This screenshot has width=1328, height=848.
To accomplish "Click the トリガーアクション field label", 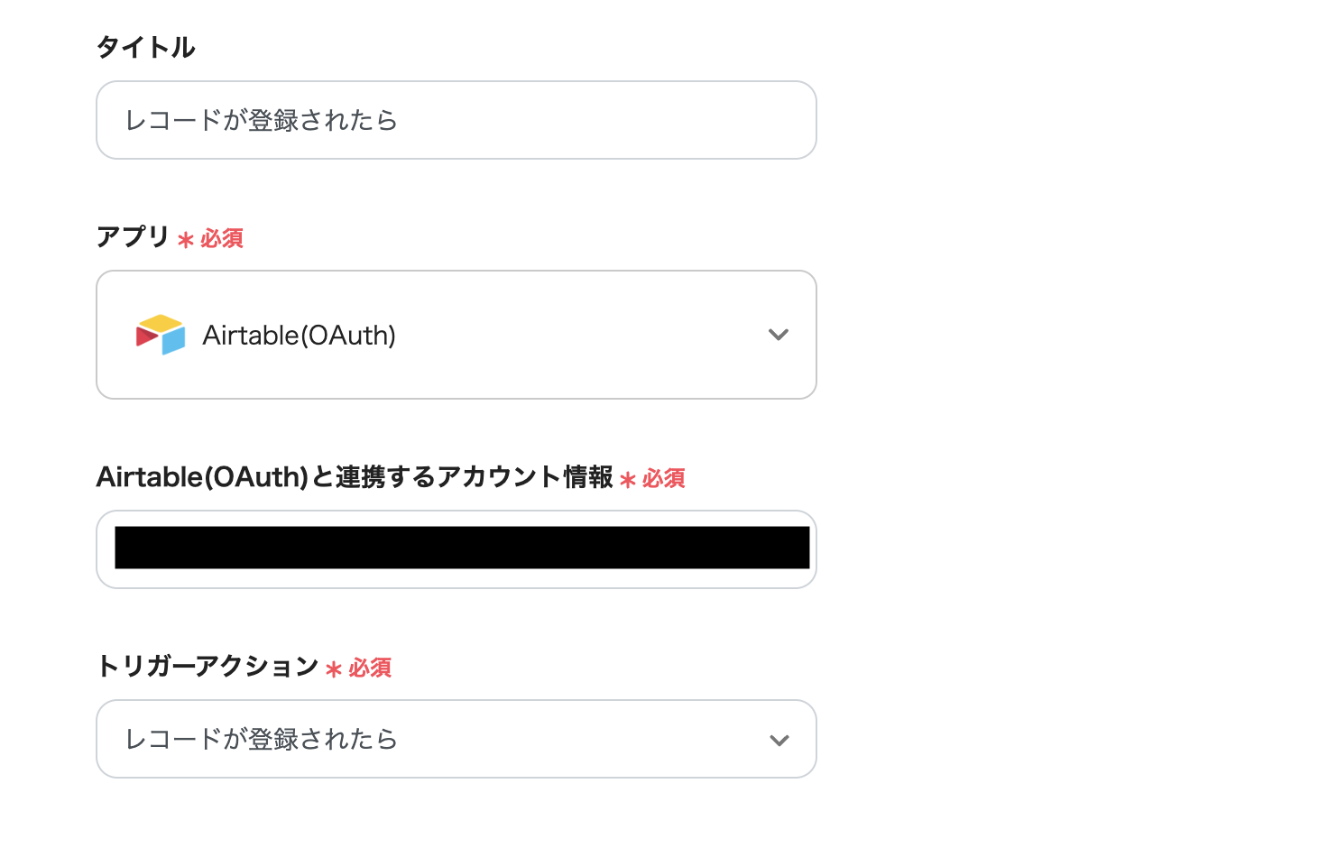I will [207, 666].
